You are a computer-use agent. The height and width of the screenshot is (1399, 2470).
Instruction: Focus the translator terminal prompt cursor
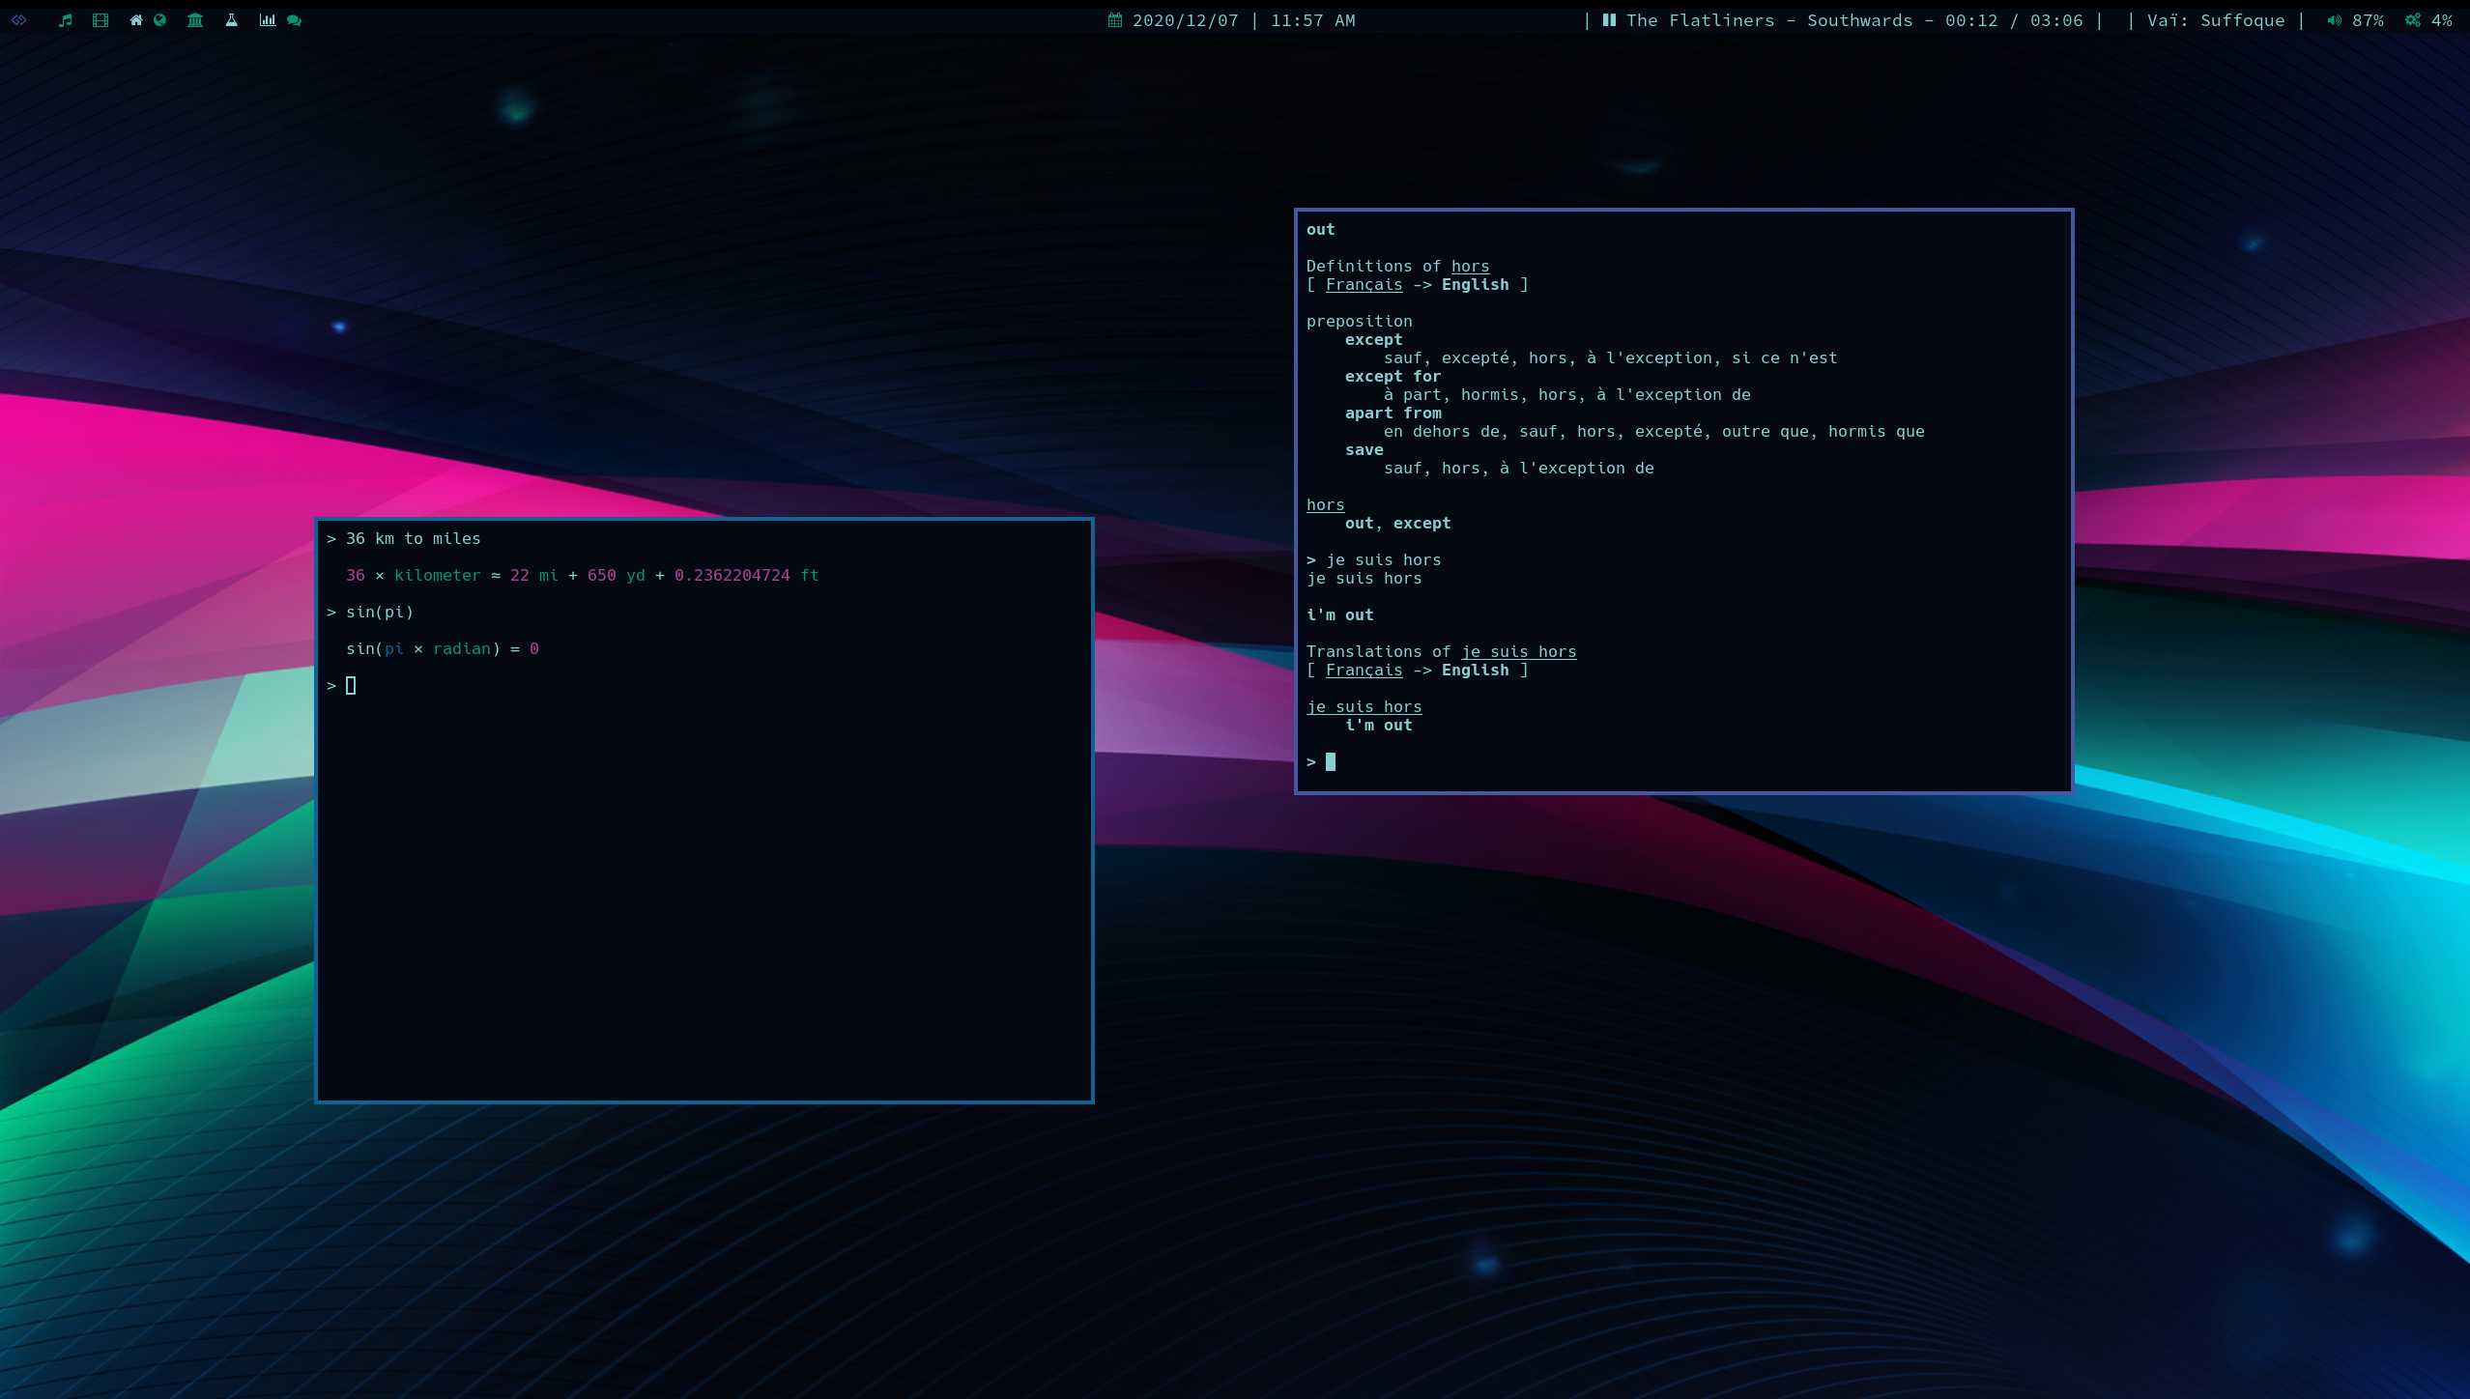pyautogui.click(x=1331, y=762)
